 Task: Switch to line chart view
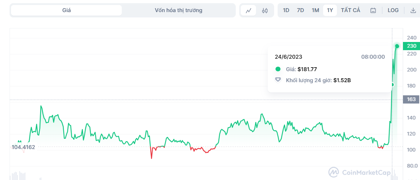point(248,10)
